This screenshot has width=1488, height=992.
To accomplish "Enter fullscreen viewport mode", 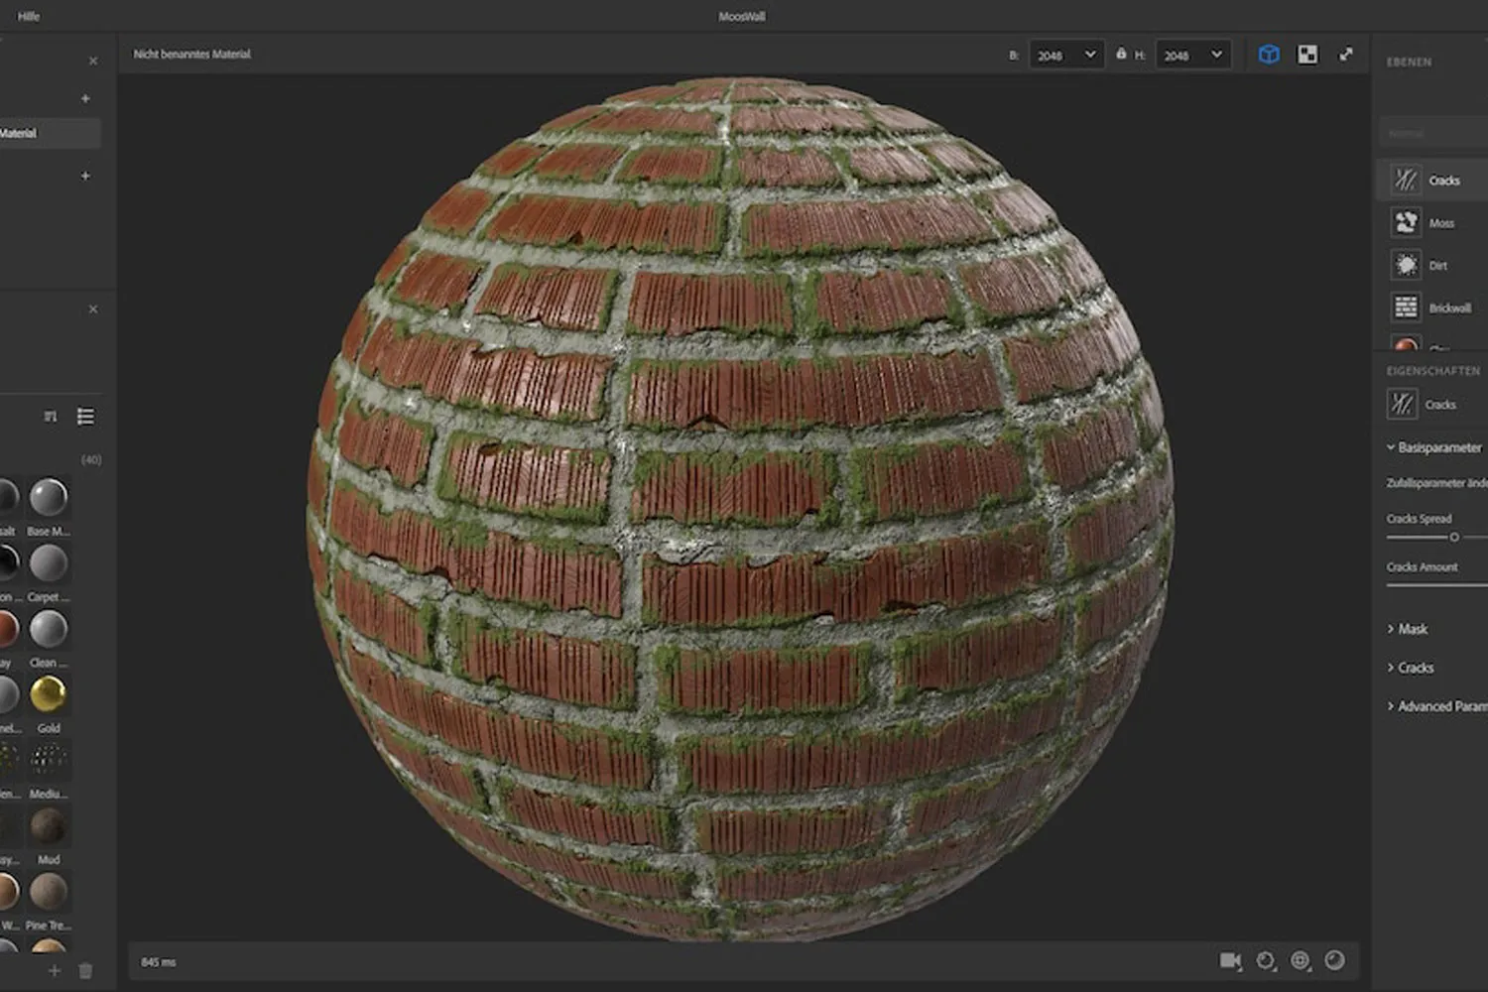I will point(1347,55).
